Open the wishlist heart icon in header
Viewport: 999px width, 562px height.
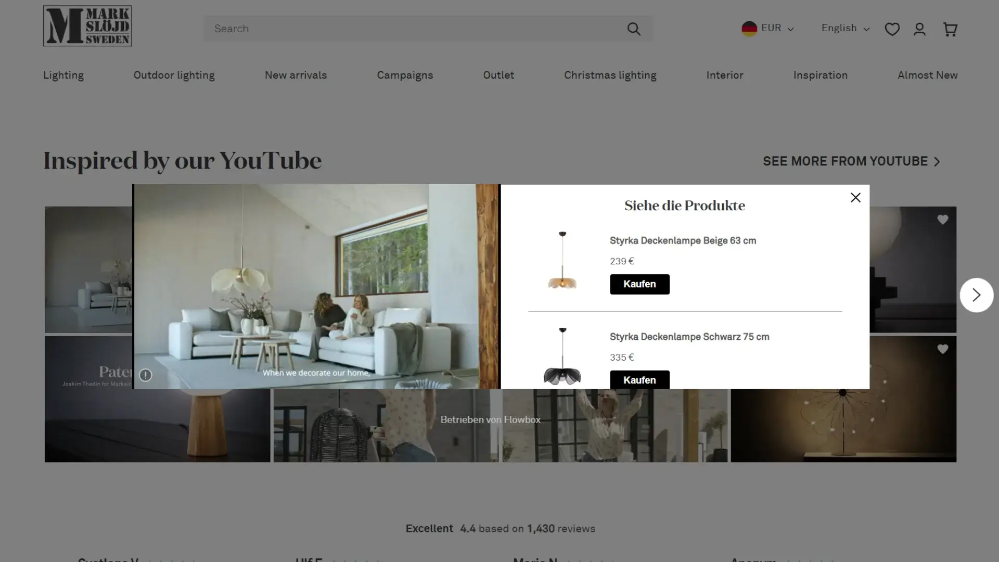[892, 29]
